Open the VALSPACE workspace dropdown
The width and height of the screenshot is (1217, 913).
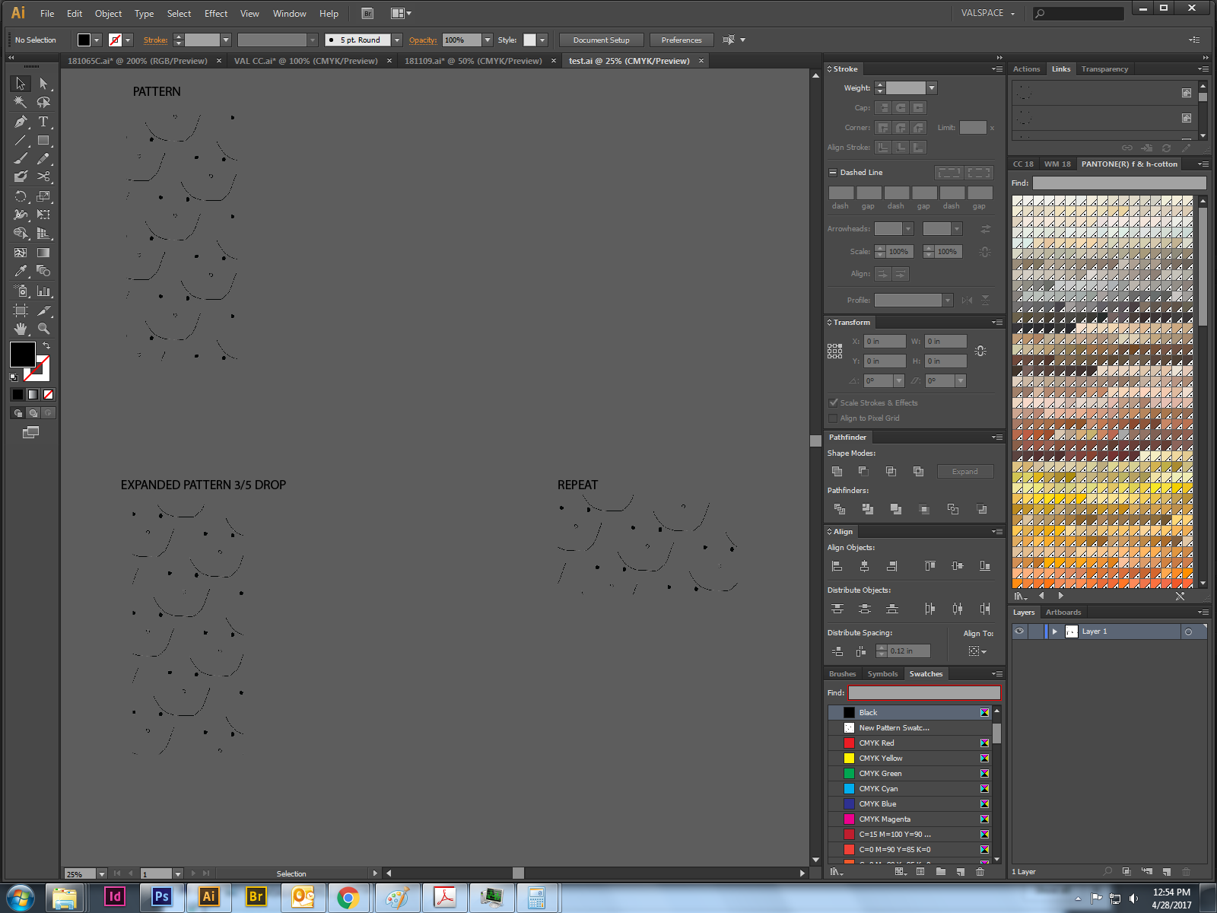coord(988,14)
